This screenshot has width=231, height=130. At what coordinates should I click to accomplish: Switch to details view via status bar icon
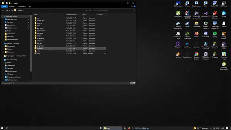tap(131, 83)
